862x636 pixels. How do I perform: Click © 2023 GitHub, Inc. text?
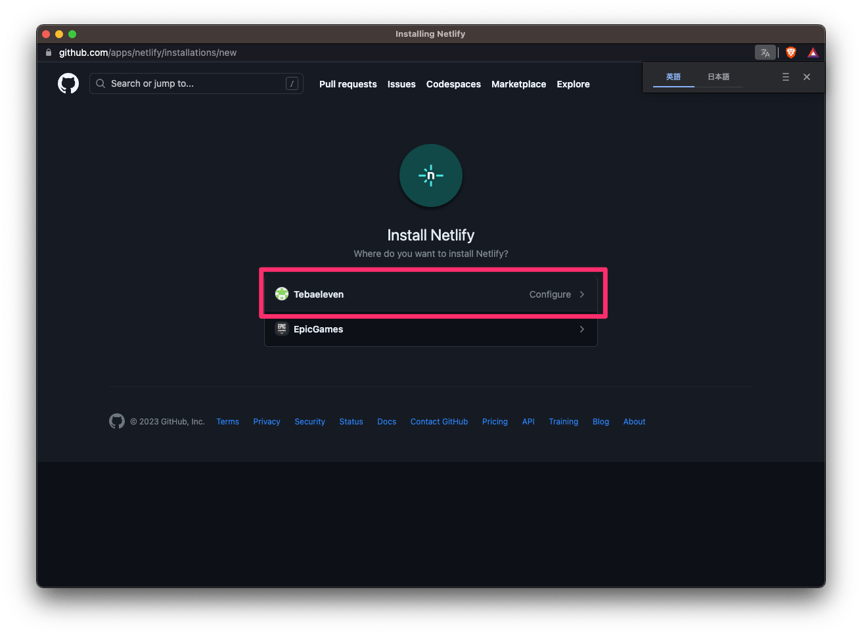click(168, 422)
